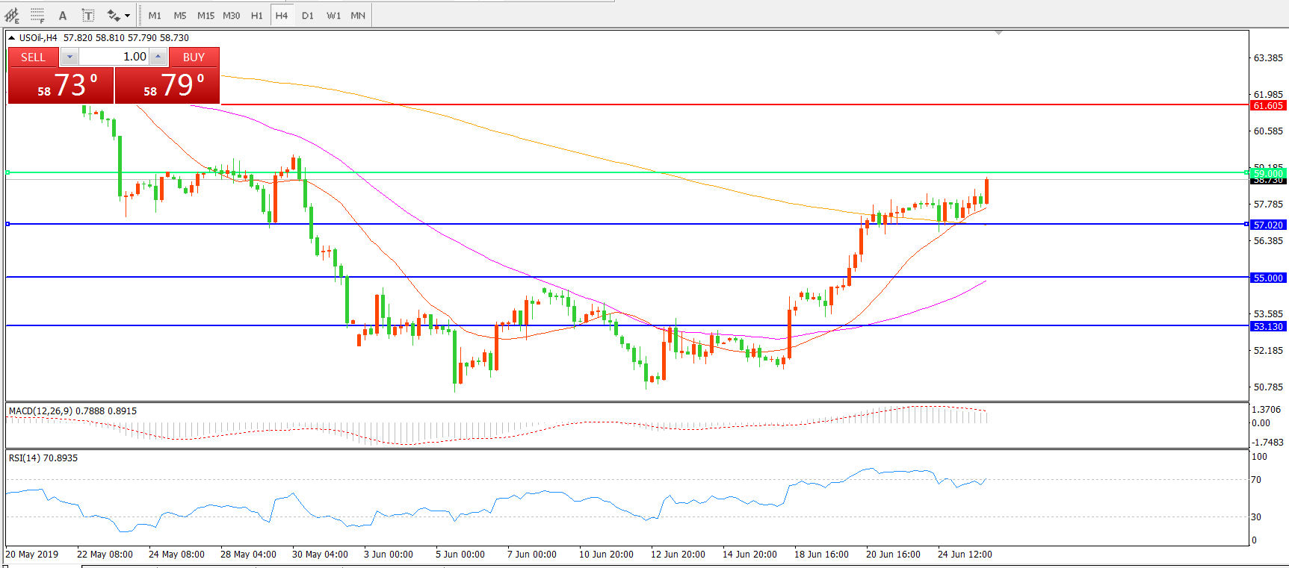Click the Arrows objects tool icon
The height and width of the screenshot is (568, 1289).
tap(114, 15)
